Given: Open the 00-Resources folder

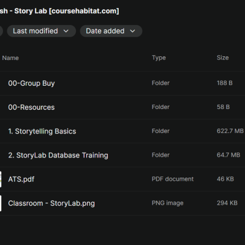Looking at the screenshot, I should tap(31, 107).
